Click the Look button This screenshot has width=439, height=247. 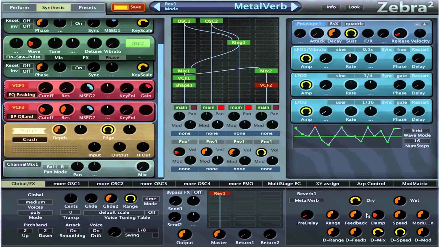click(354, 7)
